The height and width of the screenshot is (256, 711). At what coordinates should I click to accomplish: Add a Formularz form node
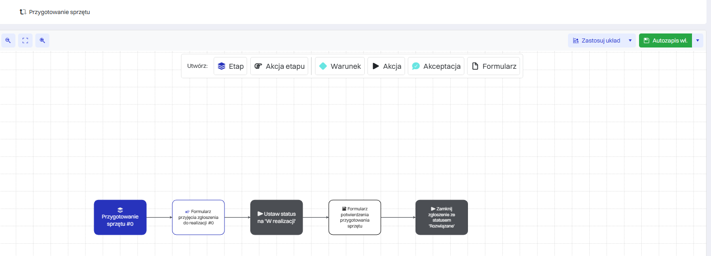tap(493, 66)
